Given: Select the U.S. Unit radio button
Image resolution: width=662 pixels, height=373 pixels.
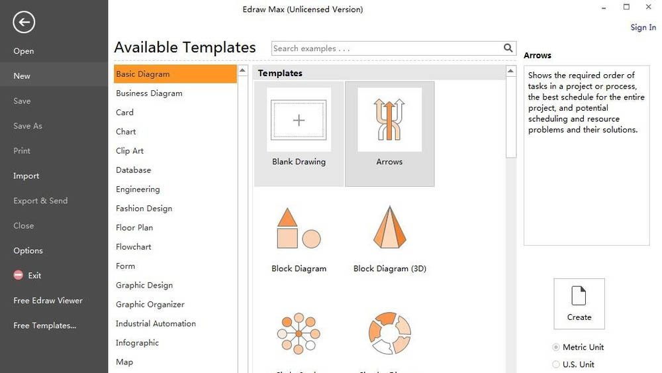Looking at the screenshot, I should pos(555,364).
